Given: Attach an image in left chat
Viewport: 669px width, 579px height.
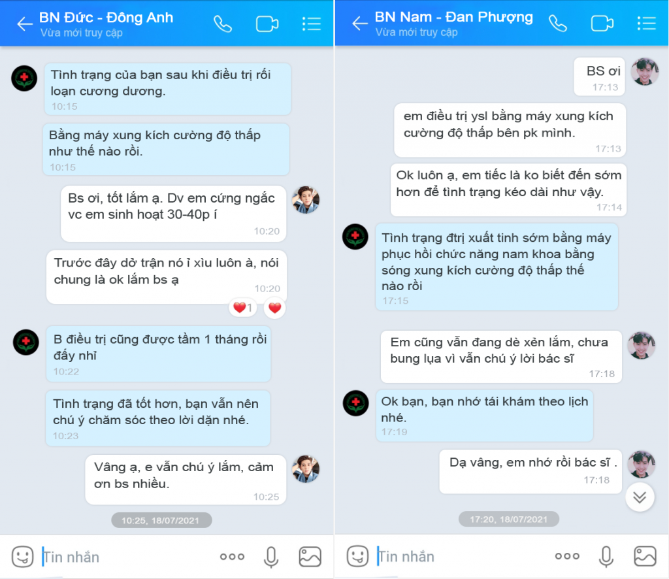Looking at the screenshot, I should [310, 556].
